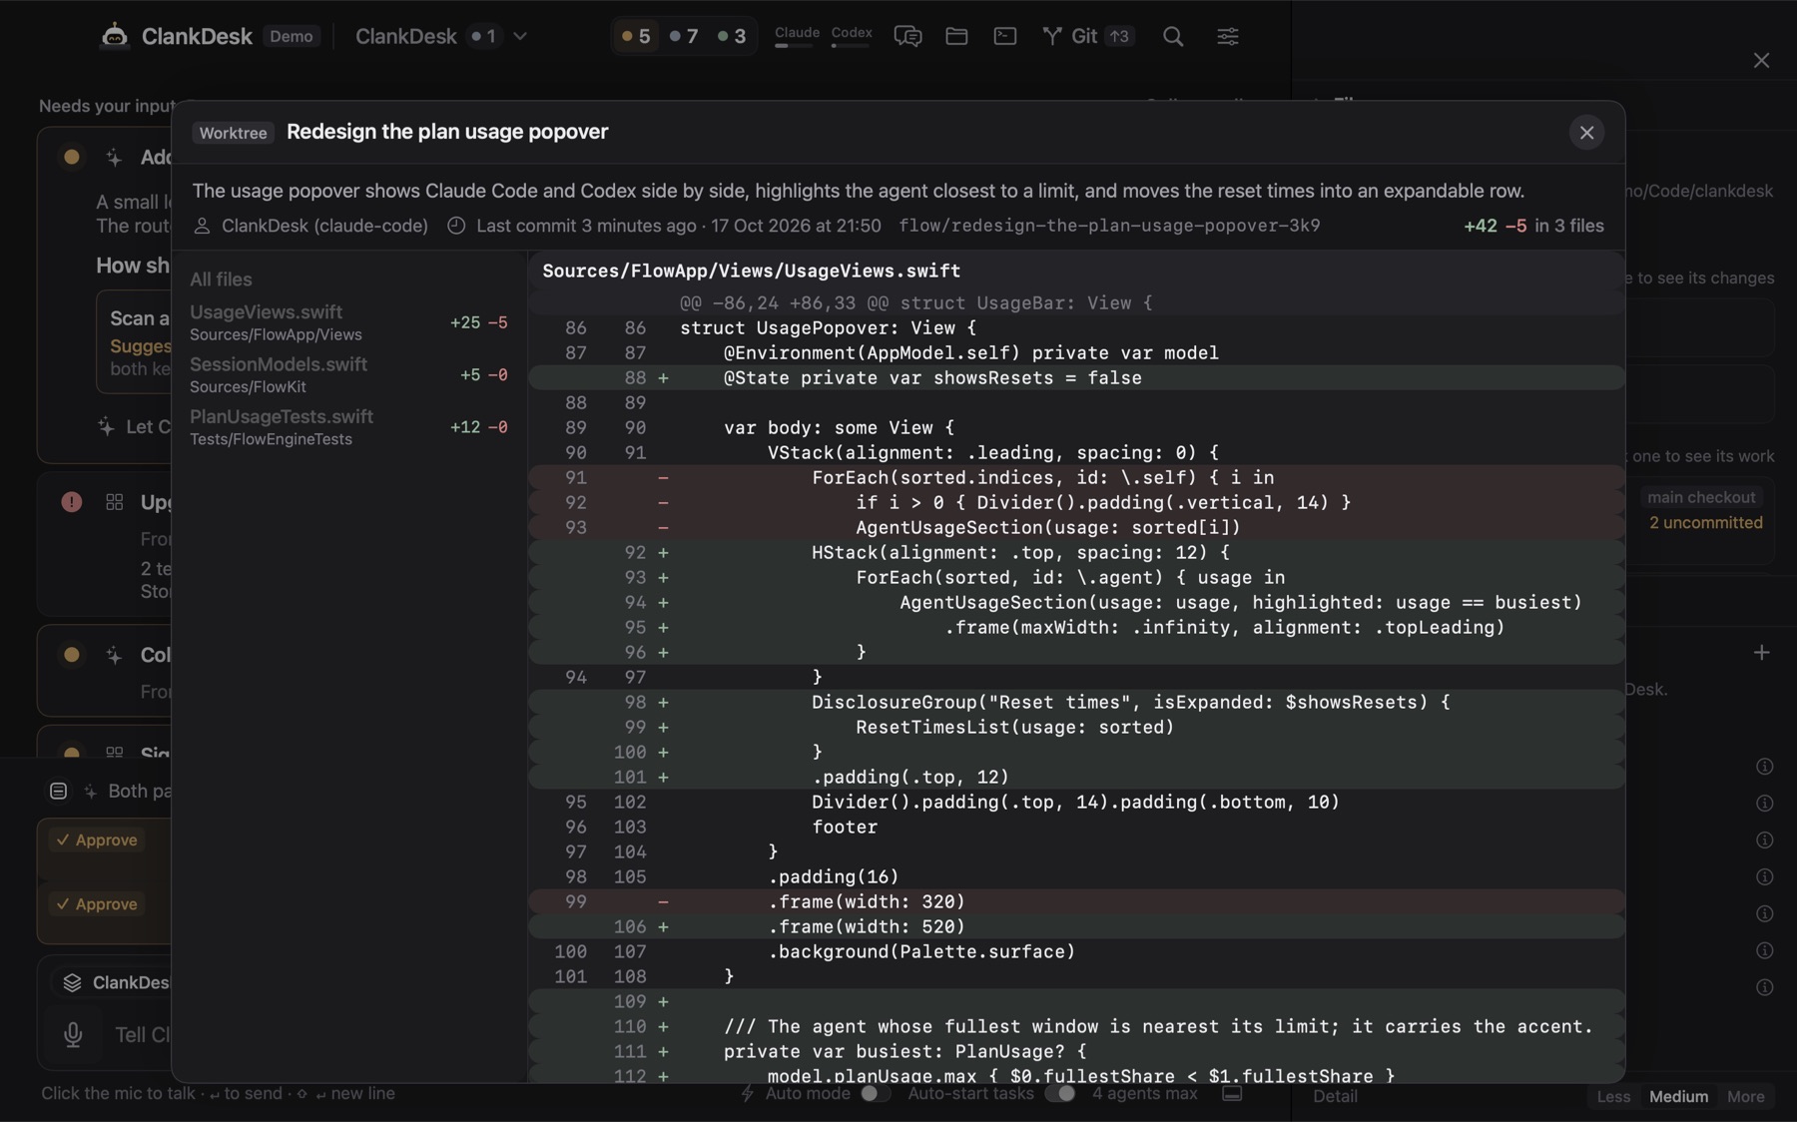Click the microphone icon to talk
Viewport: 1797px width, 1122px height.
[73, 1035]
